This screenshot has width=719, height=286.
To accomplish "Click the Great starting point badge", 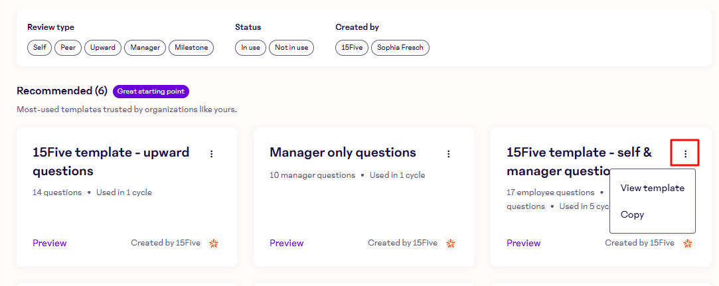I will pyautogui.click(x=151, y=92).
